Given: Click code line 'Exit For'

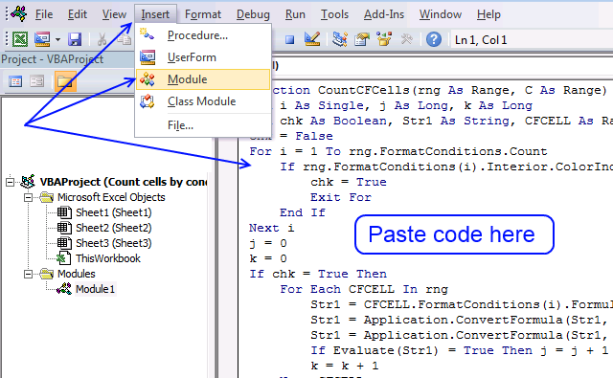Looking at the screenshot, I should point(341,197).
